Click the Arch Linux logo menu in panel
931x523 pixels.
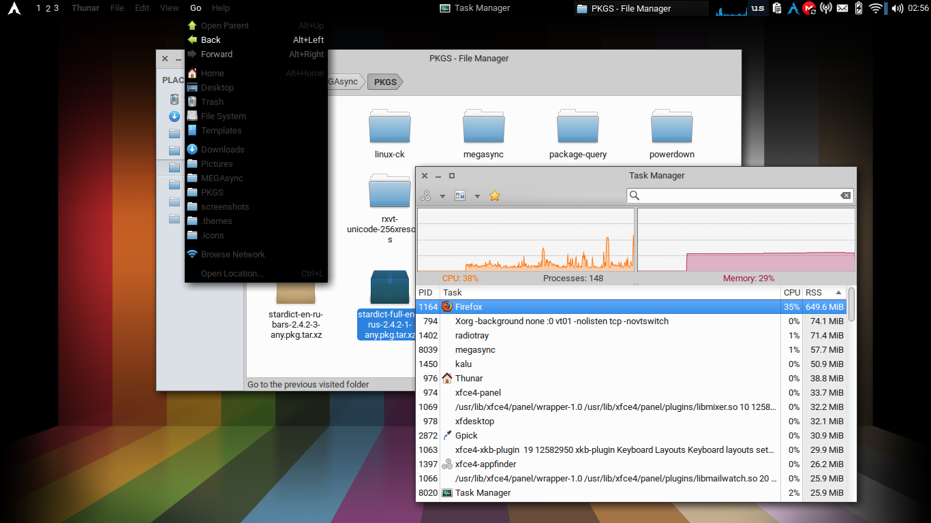[14, 8]
